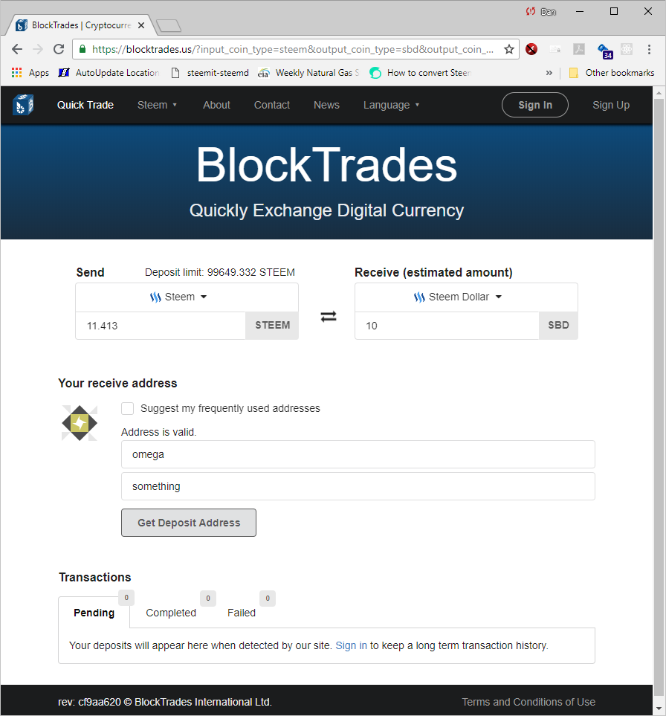Click the browser forward arrow

(38, 49)
